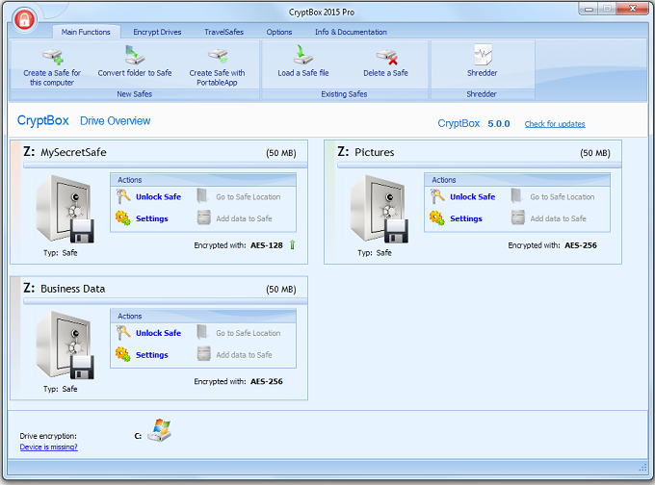Open Settings for the Pictures safe
655x485 pixels.
(465, 218)
